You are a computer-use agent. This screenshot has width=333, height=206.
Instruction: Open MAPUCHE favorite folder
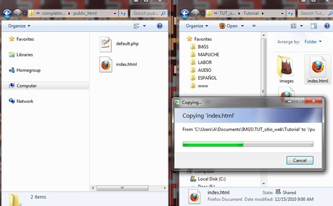[204, 55]
